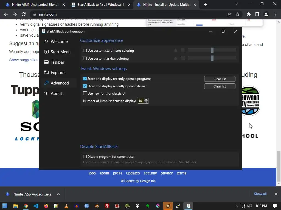281x210 pixels.
Task: Expand download options for Ninite exe
Action: click(x=58, y=194)
